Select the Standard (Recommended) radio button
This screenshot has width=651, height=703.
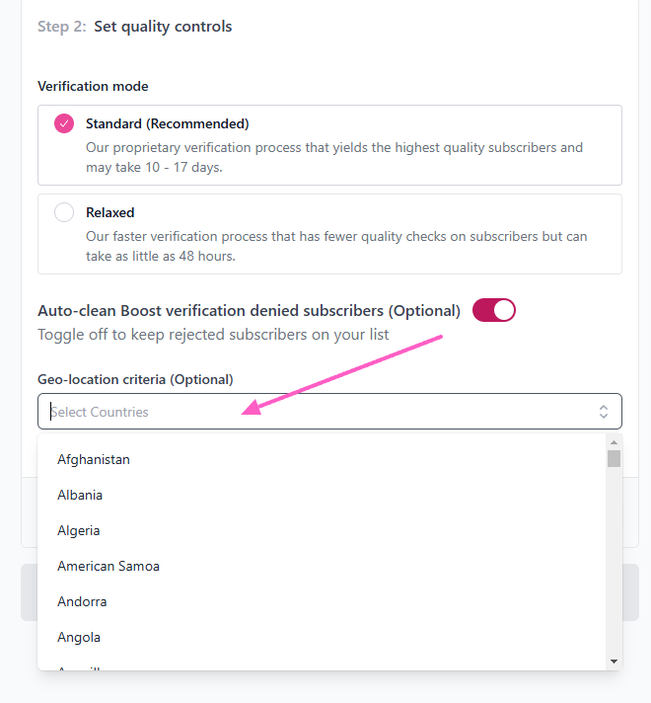pos(64,124)
